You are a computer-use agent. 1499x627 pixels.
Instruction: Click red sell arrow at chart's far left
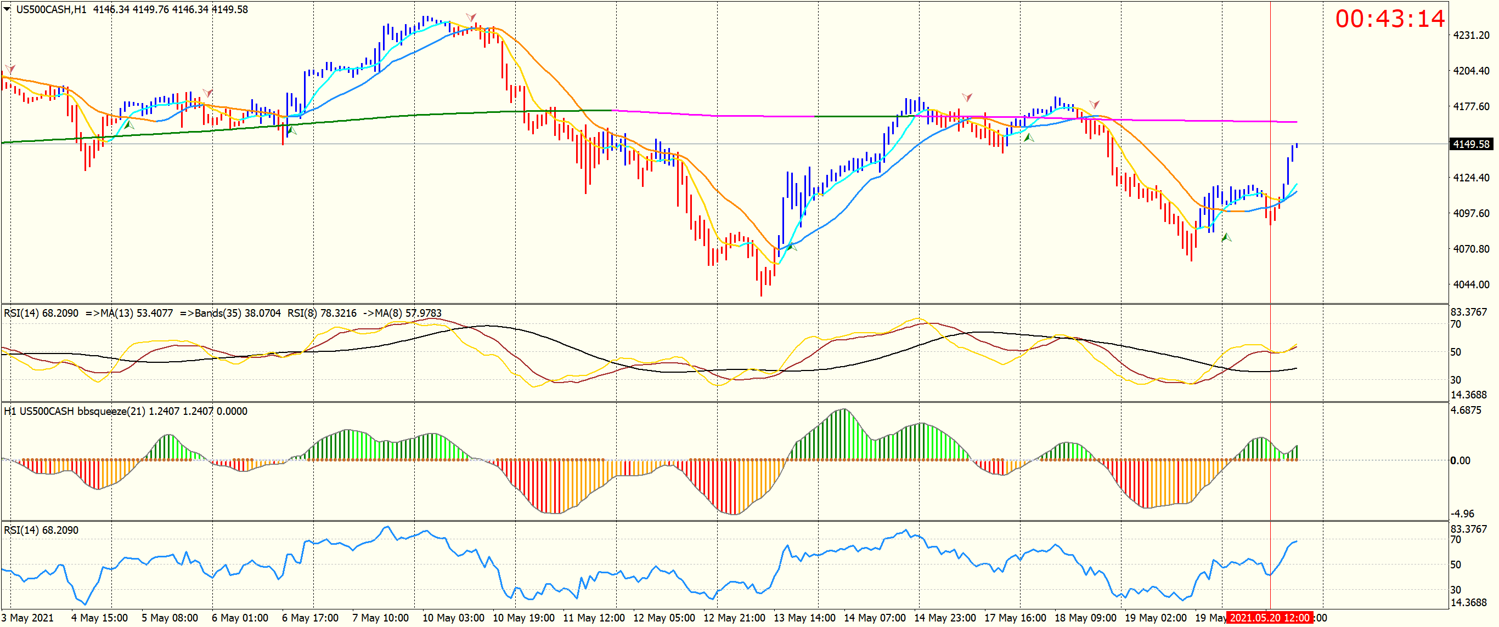click(10, 69)
